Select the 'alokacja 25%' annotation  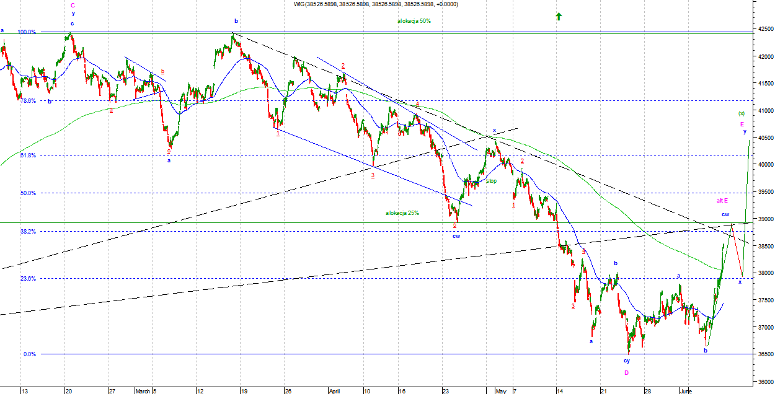[x=402, y=213]
